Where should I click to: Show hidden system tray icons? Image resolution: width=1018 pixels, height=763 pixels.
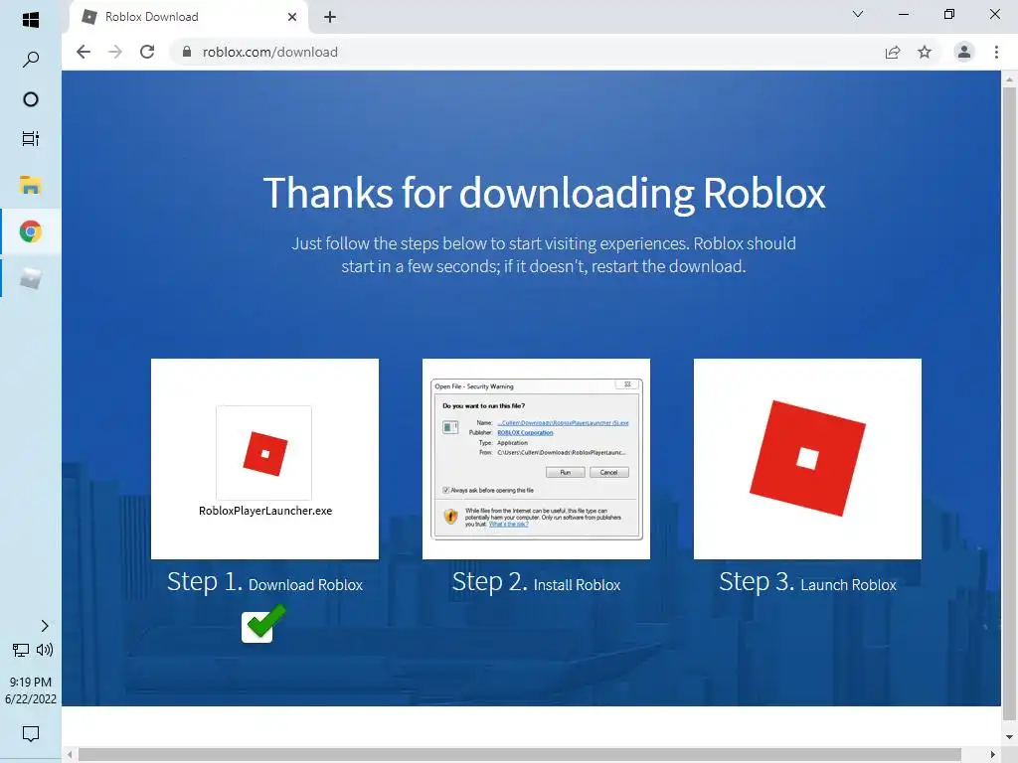click(x=44, y=626)
